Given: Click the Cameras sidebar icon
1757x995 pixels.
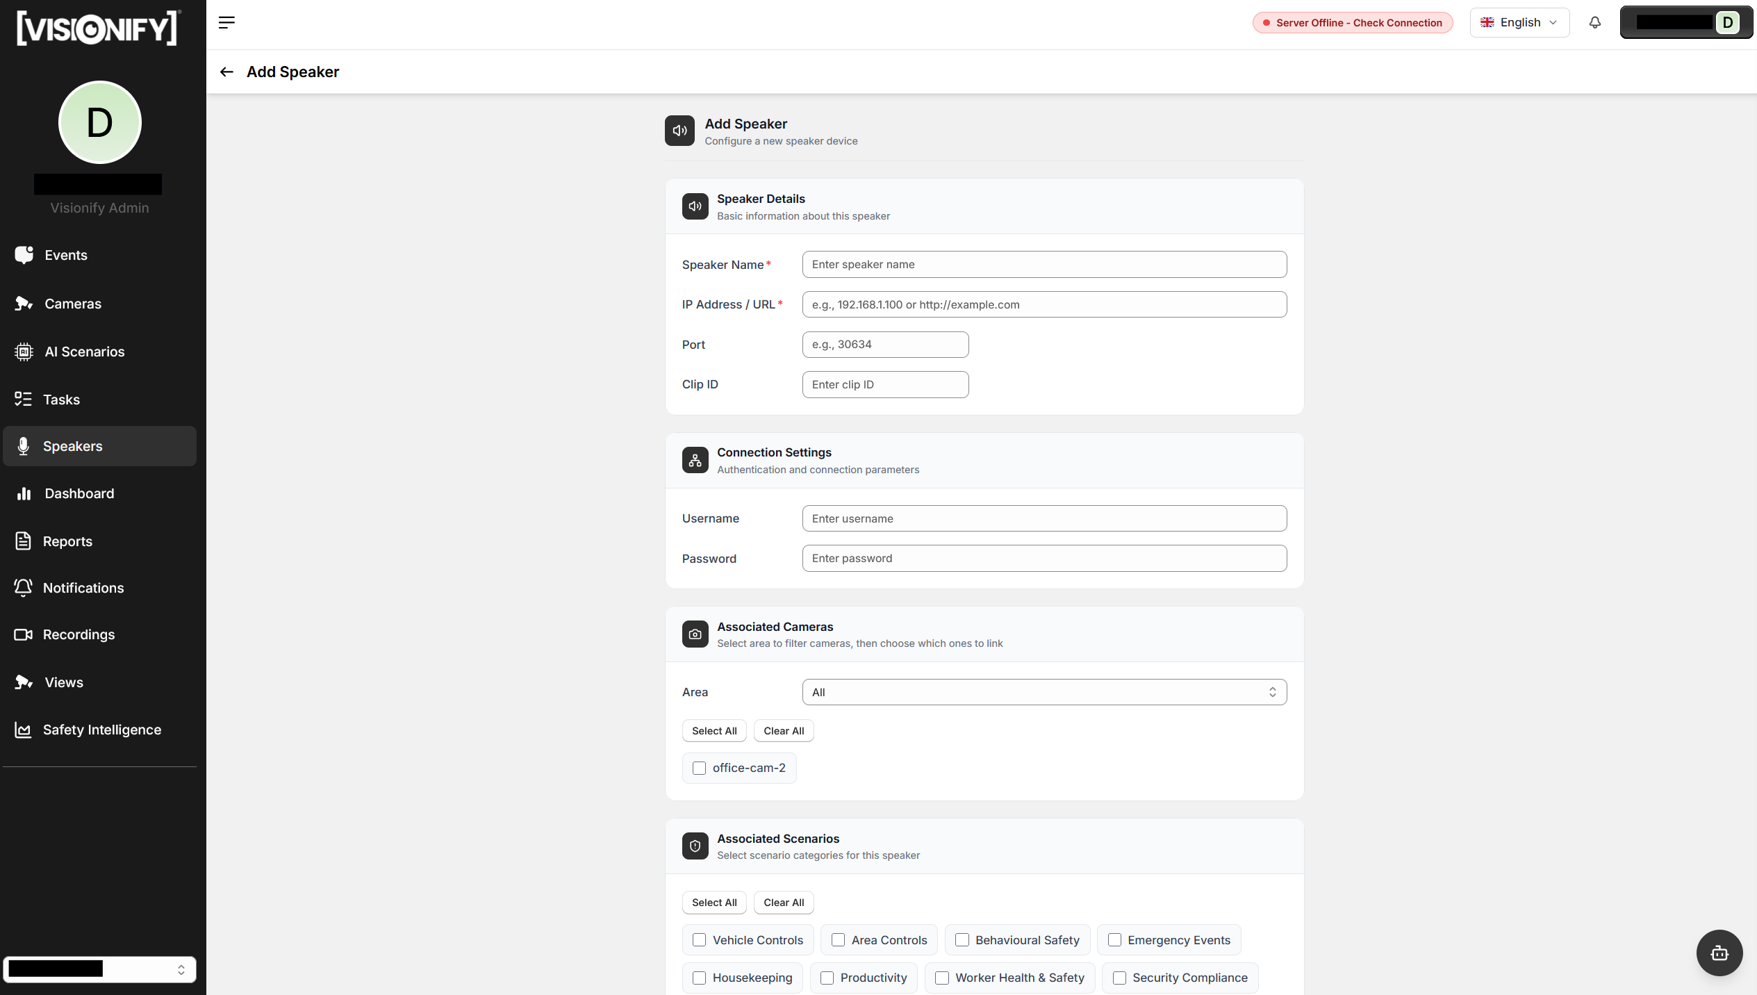Looking at the screenshot, I should [x=24, y=304].
